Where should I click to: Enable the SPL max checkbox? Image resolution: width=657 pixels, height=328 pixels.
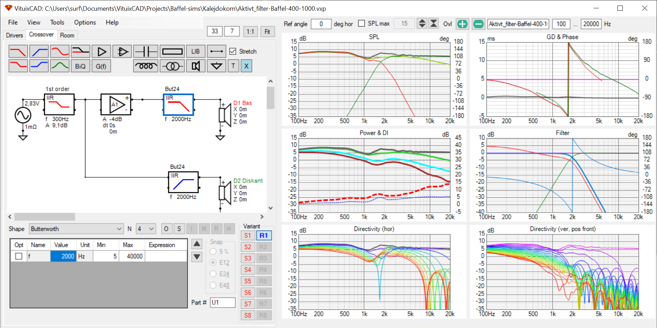tap(361, 24)
